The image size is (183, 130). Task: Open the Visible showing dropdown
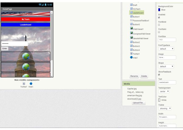(165, 108)
